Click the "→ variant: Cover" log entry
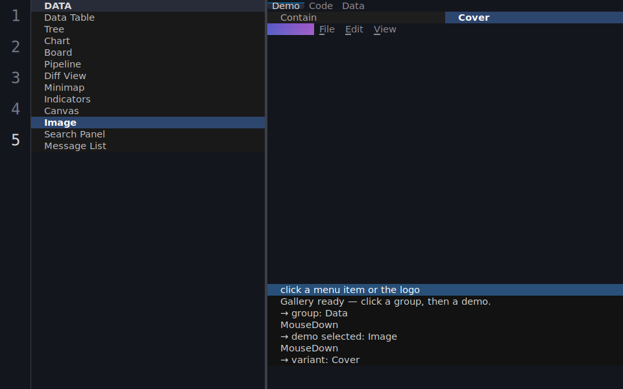Viewport: 623px width, 389px height. click(445, 360)
